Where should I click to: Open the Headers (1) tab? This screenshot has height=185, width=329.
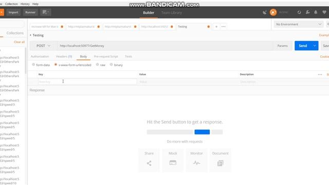pyautogui.click(x=64, y=57)
